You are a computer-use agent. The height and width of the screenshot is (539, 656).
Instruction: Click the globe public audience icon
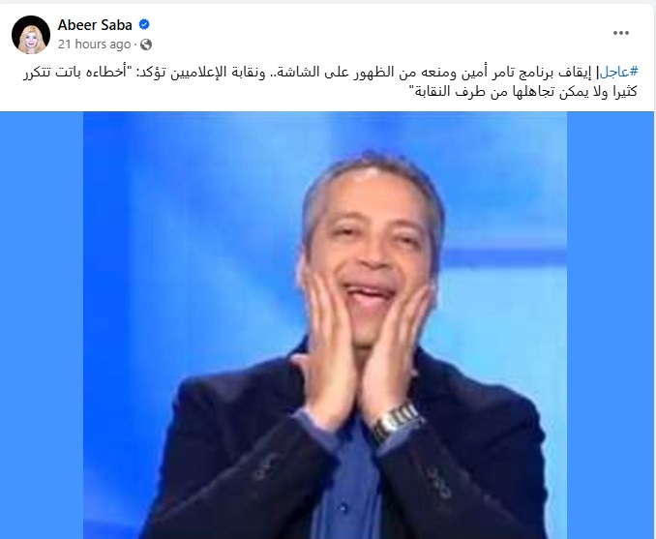coord(146,45)
